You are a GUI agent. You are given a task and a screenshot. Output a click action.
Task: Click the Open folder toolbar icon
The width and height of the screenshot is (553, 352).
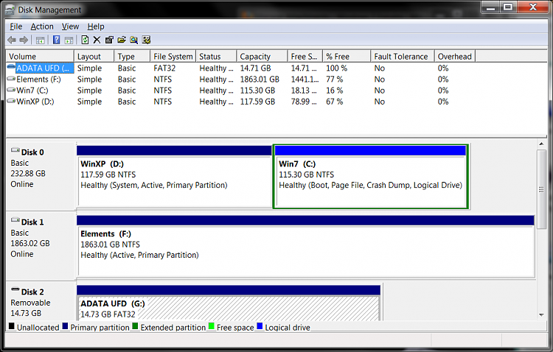[x=122, y=40]
